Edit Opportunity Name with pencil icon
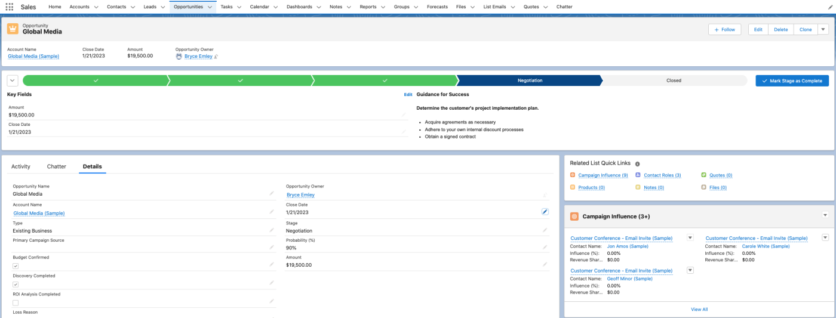Screen dimensions: 836x318 click(x=272, y=193)
